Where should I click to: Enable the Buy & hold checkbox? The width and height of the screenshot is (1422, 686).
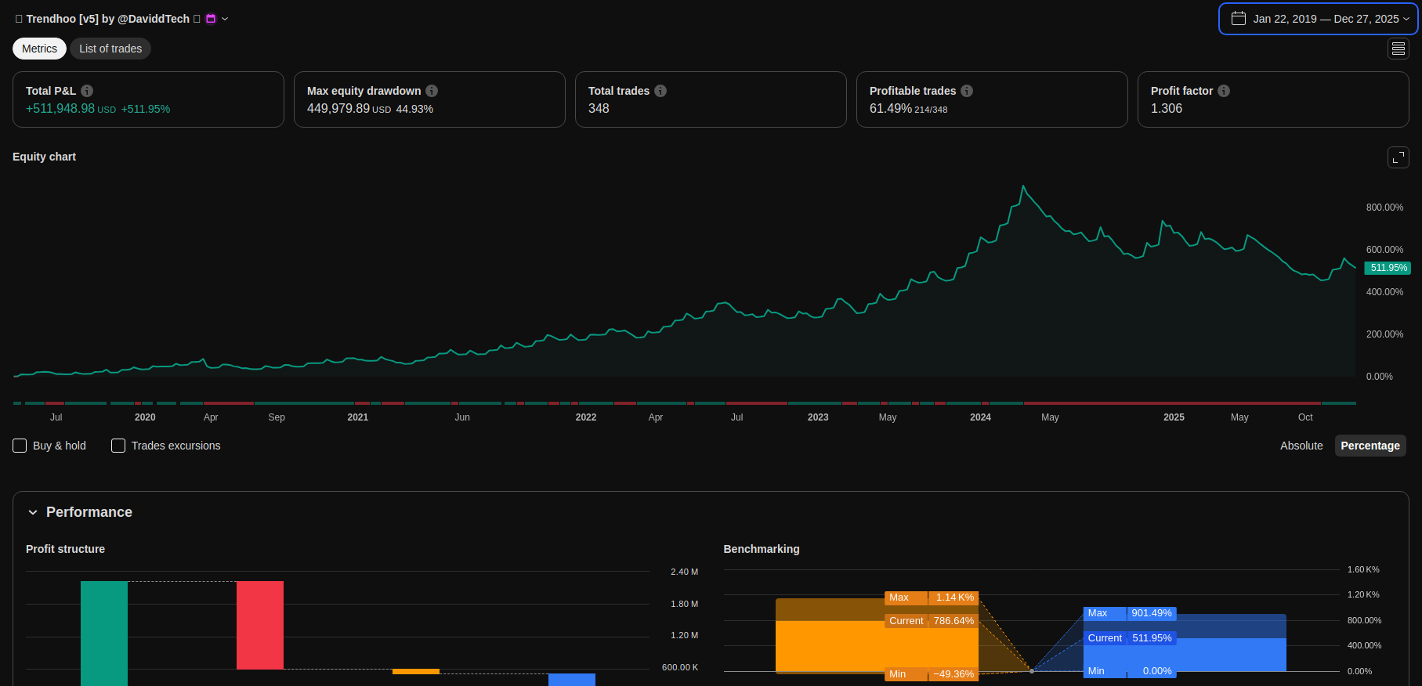(20, 446)
